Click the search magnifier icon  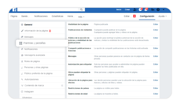(81, 9)
